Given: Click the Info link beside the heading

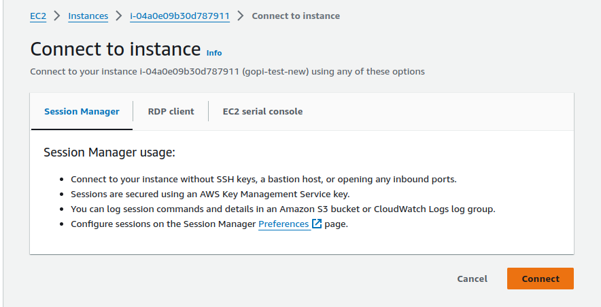Looking at the screenshot, I should tap(214, 53).
